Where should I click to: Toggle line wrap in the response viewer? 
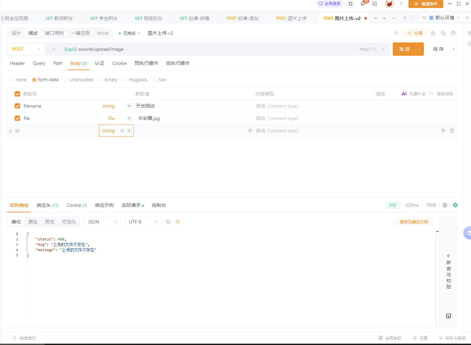click(178, 221)
